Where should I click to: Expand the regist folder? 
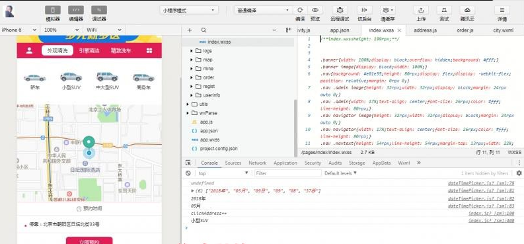pos(192,86)
